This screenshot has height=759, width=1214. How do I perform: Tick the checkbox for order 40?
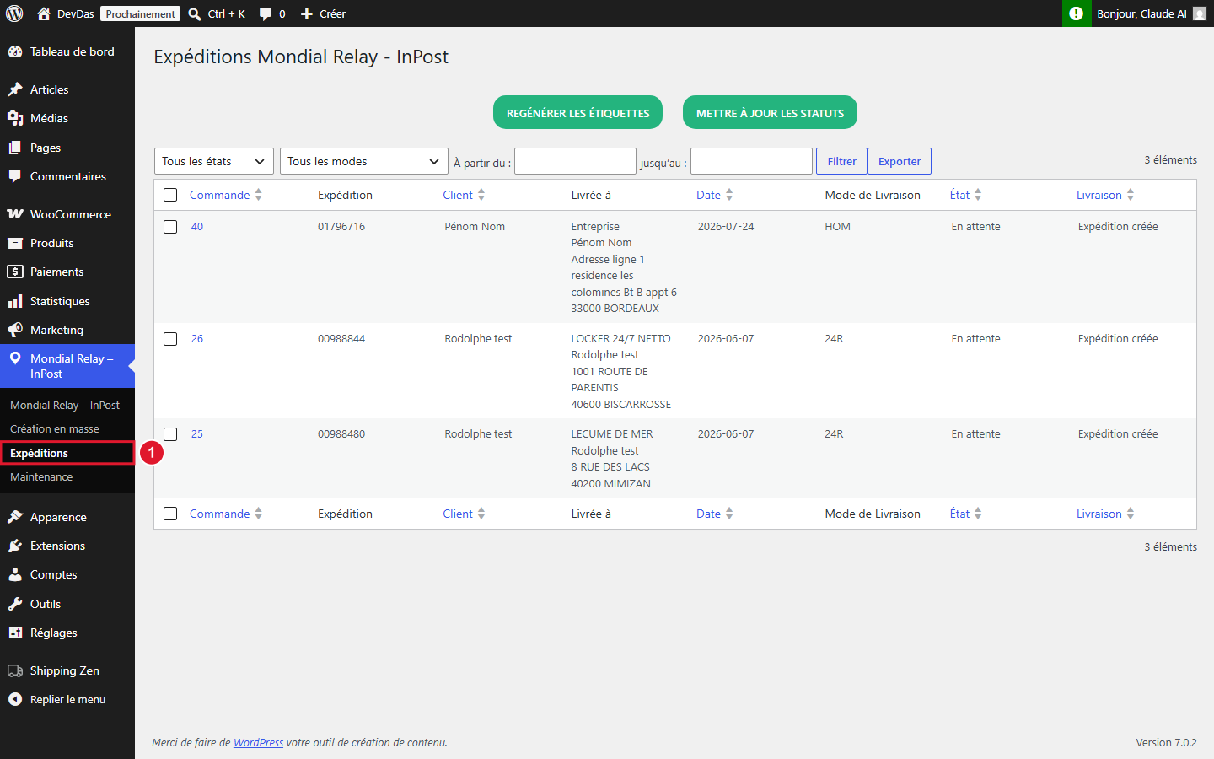[170, 227]
